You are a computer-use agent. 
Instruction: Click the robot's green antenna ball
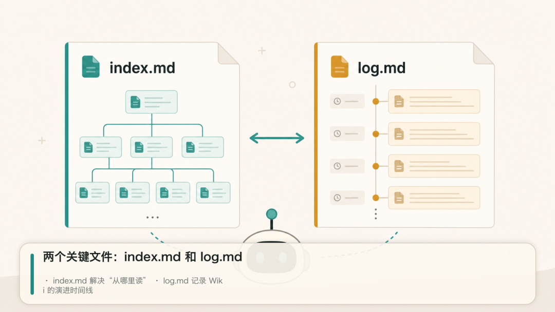(271, 214)
